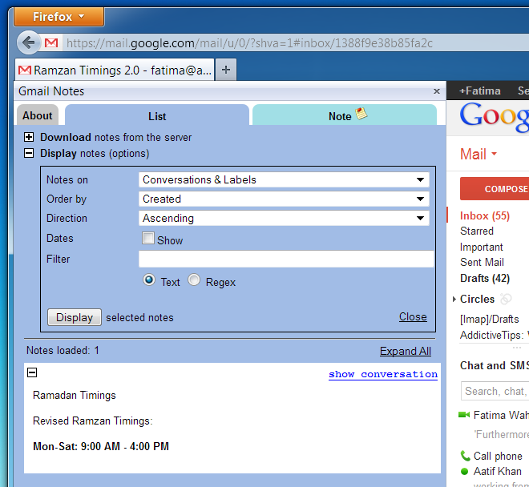Click the Expand All link

click(406, 351)
